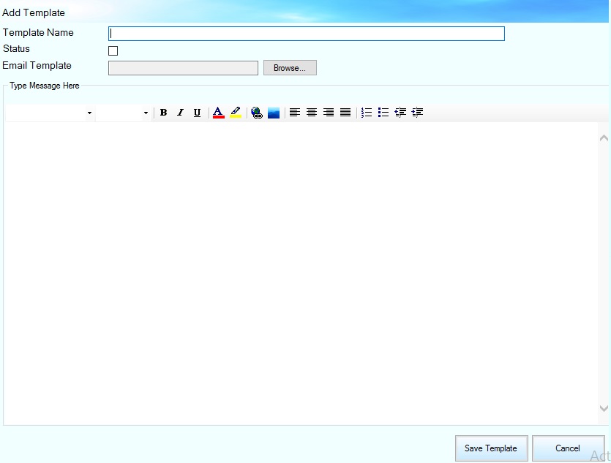Insert a bulleted list

click(x=383, y=113)
